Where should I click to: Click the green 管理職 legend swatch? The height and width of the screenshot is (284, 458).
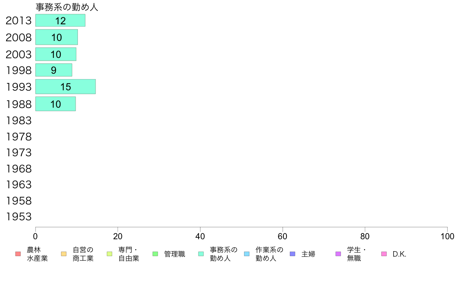(155, 254)
